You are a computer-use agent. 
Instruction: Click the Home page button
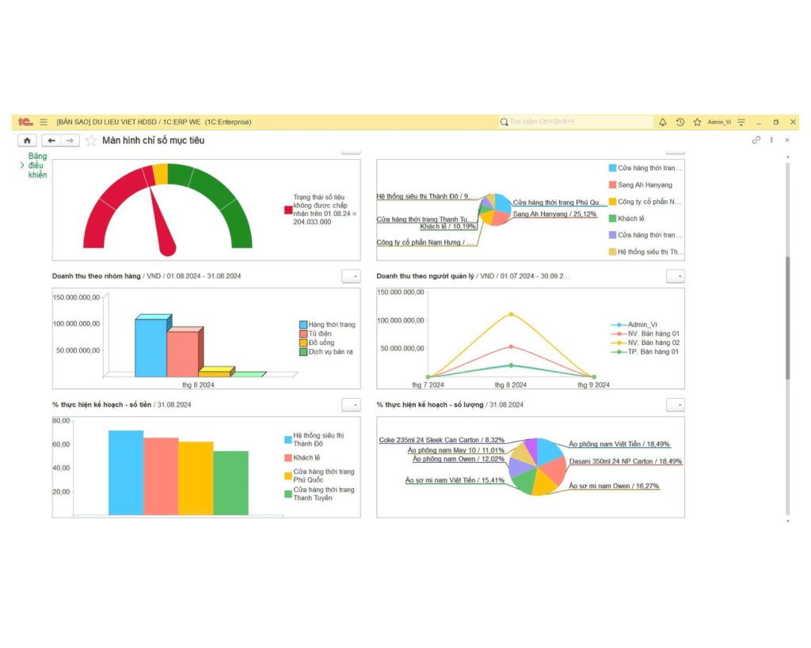pos(27,141)
